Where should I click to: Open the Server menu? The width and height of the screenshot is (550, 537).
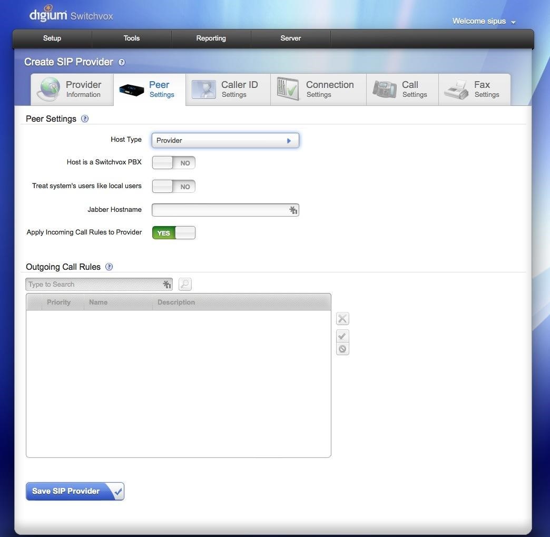pyautogui.click(x=291, y=38)
